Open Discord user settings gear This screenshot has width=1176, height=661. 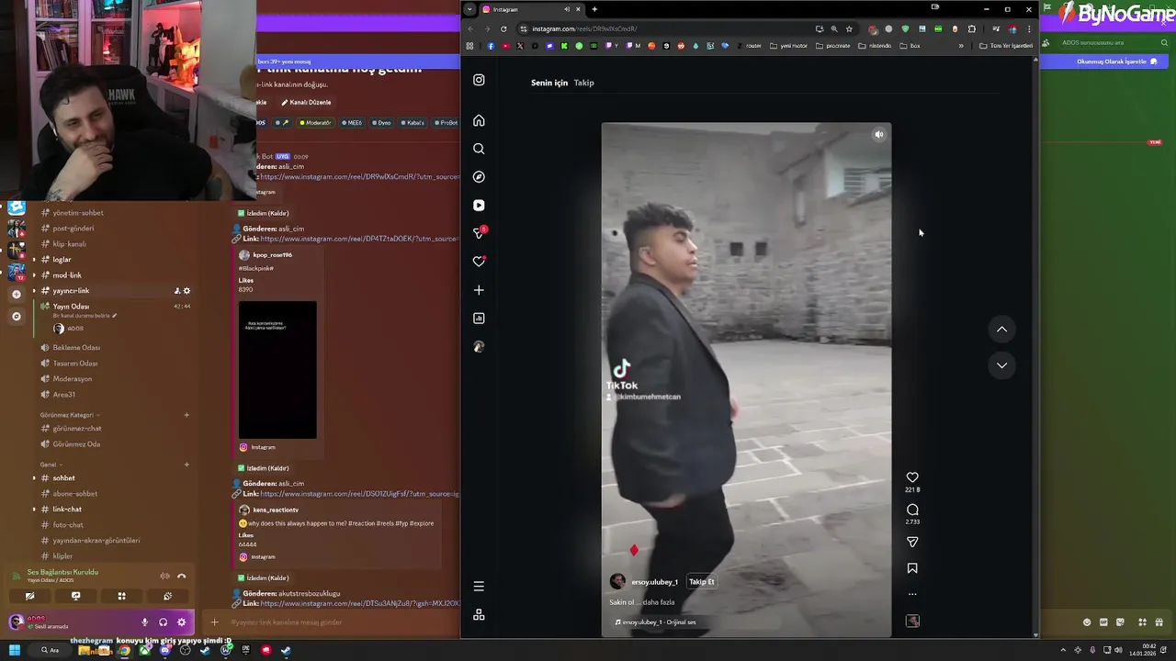181,622
